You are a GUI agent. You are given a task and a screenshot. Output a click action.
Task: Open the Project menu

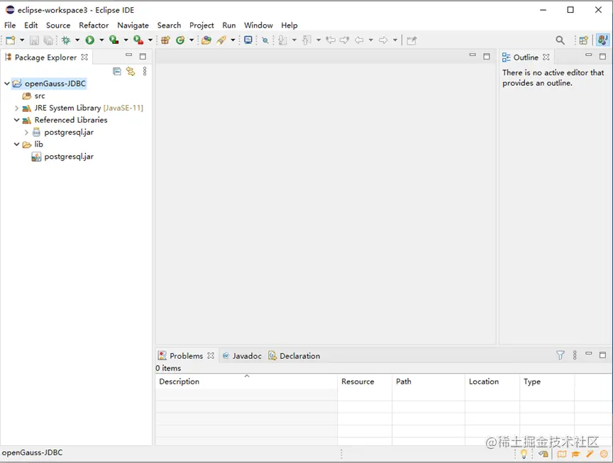point(201,25)
